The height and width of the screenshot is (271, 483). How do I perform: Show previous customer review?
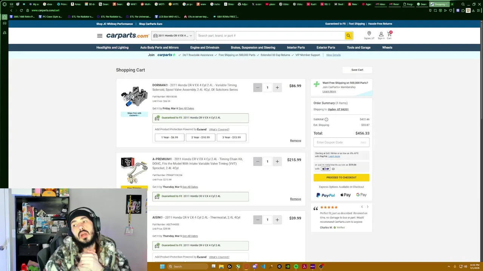(362, 207)
